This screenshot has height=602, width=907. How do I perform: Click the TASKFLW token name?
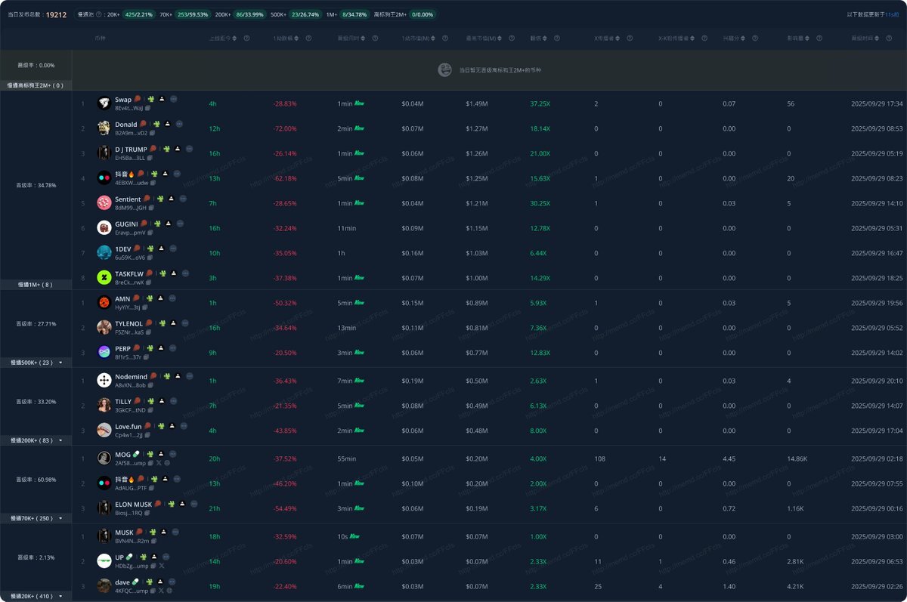coord(128,273)
